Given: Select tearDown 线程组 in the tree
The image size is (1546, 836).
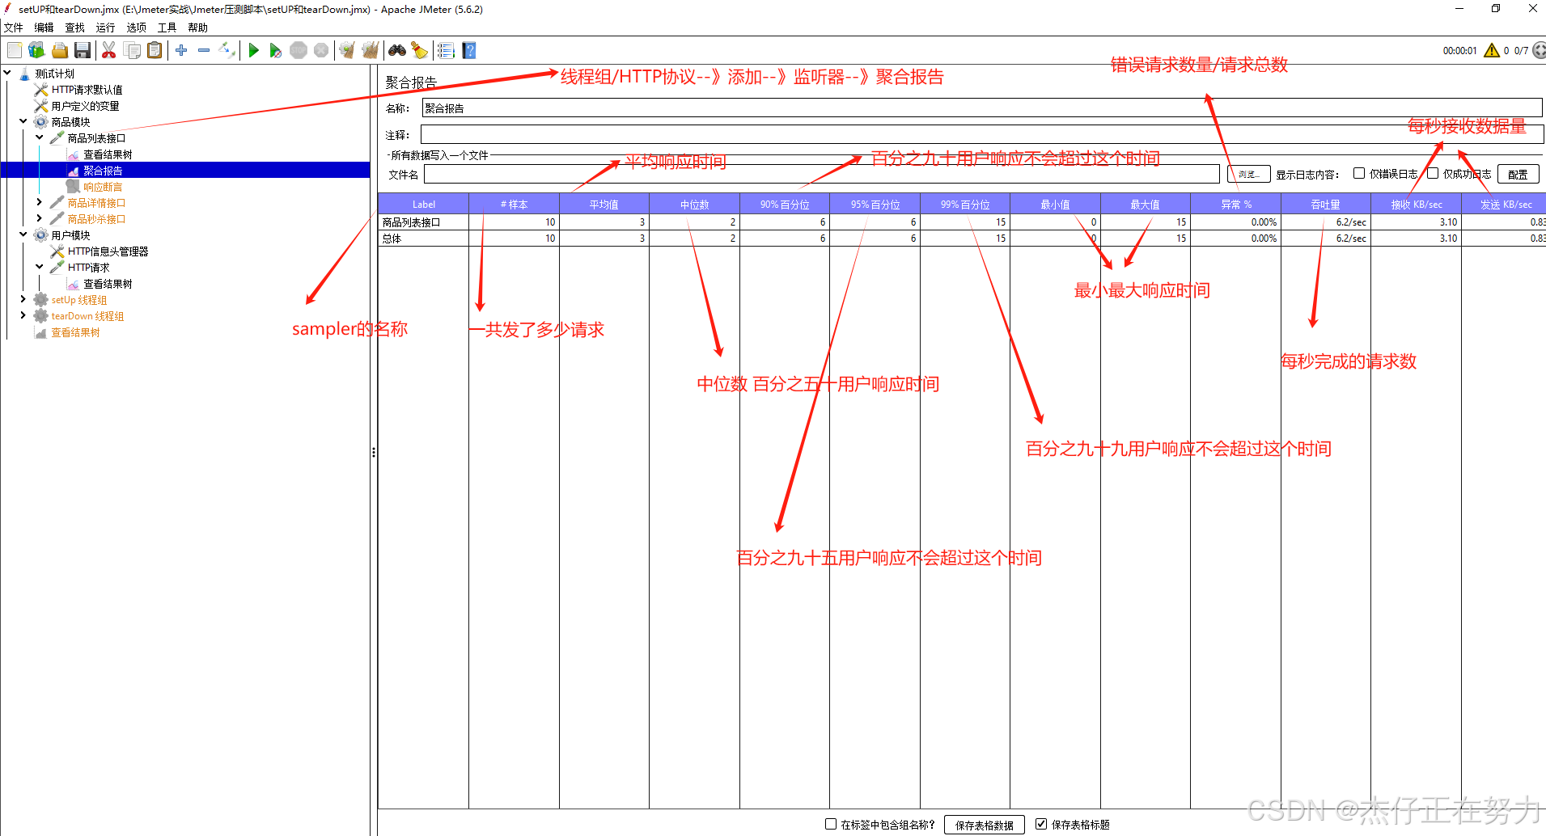Looking at the screenshot, I should pos(87,316).
